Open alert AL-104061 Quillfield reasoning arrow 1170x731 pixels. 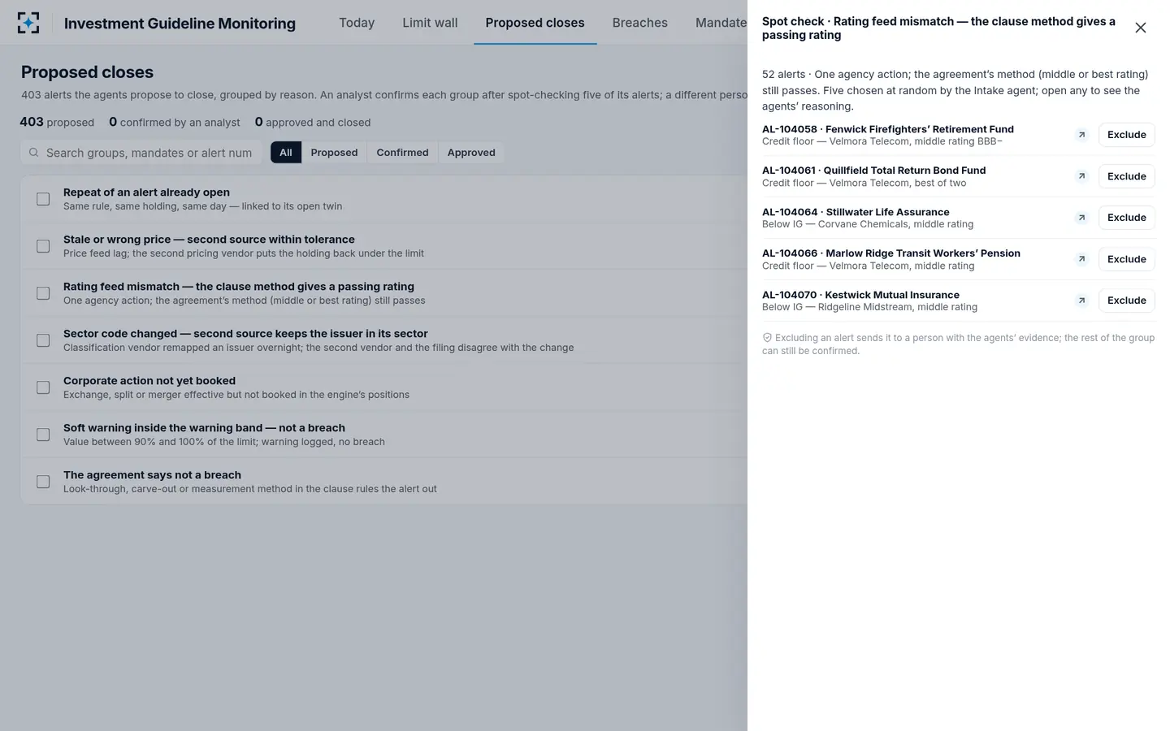1081,176
